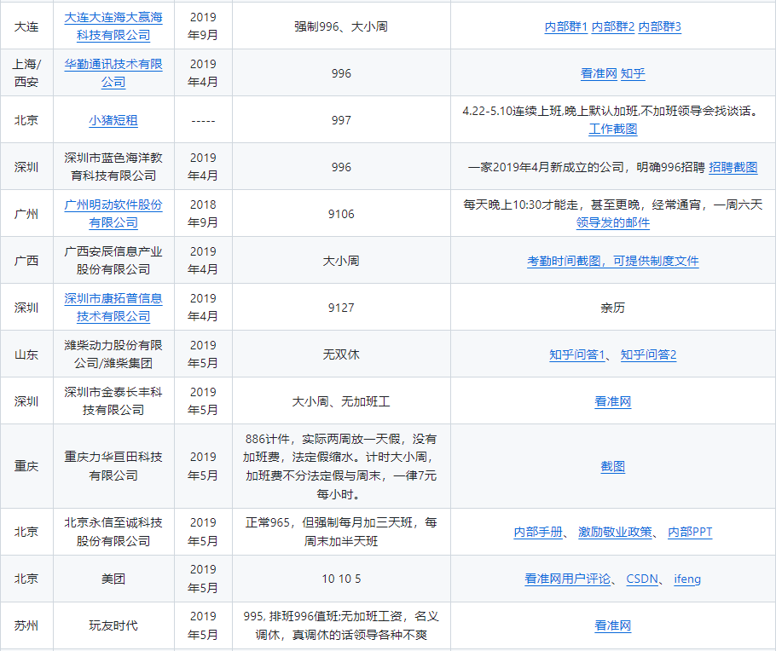Select 一家2019年4月新成立的公司 evidence text
Screen dimensions: 776x651
point(587,167)
